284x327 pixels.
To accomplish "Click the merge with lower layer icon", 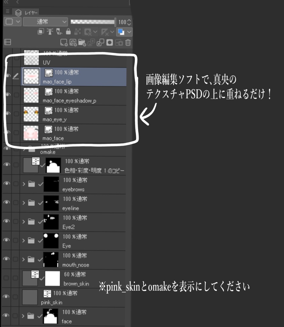I will [x=101, y=42].
